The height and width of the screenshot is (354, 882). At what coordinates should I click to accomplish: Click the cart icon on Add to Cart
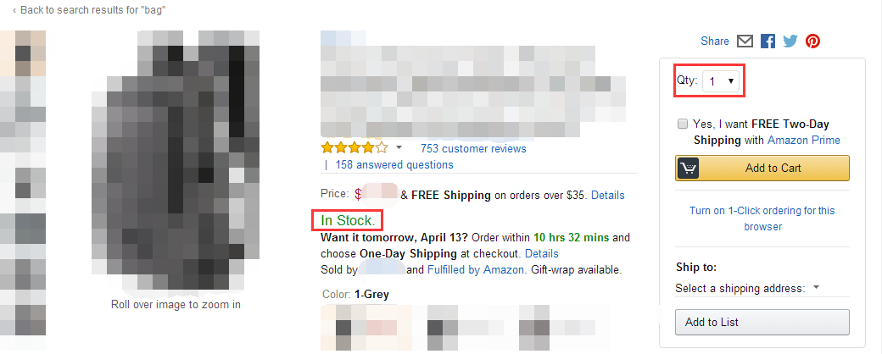coord(688,168)
